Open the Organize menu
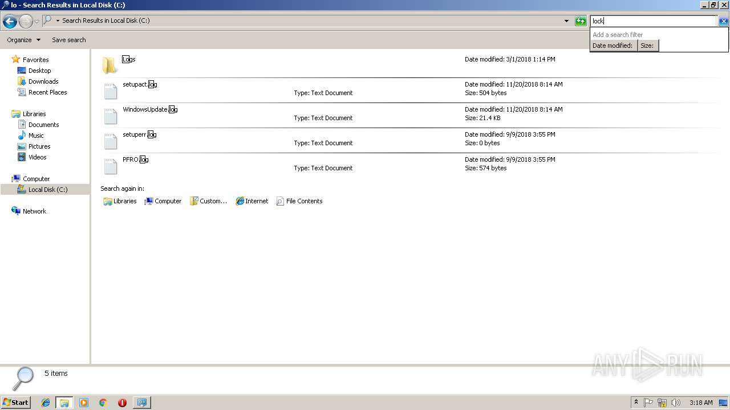 [23, 40]
